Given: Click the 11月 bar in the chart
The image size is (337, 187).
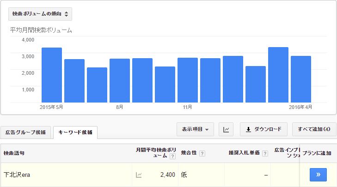Looking at the screenshot, I should coord(188,80).
